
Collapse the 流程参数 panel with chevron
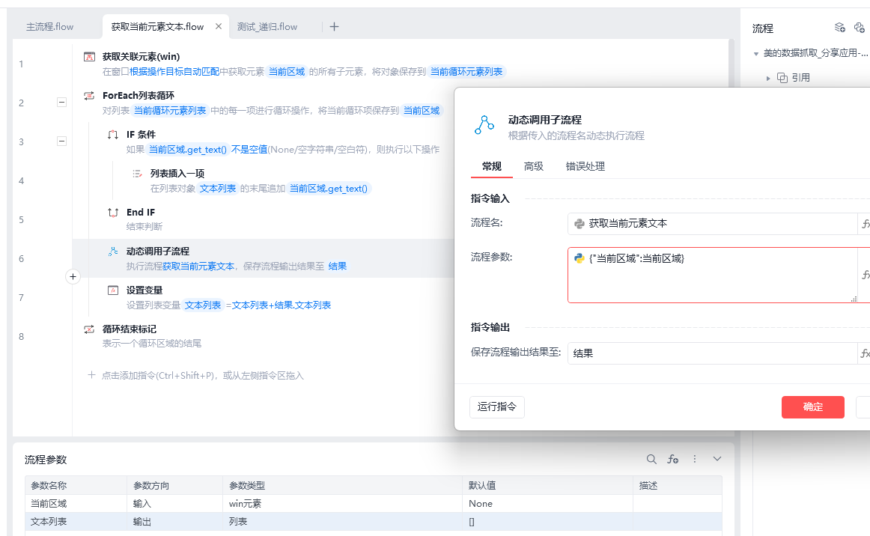[x=717, y=459]
